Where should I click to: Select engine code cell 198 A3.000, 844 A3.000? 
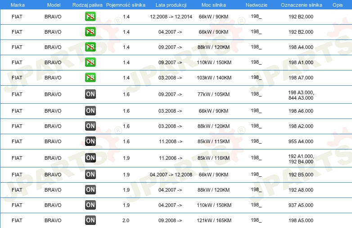point(301,95)
